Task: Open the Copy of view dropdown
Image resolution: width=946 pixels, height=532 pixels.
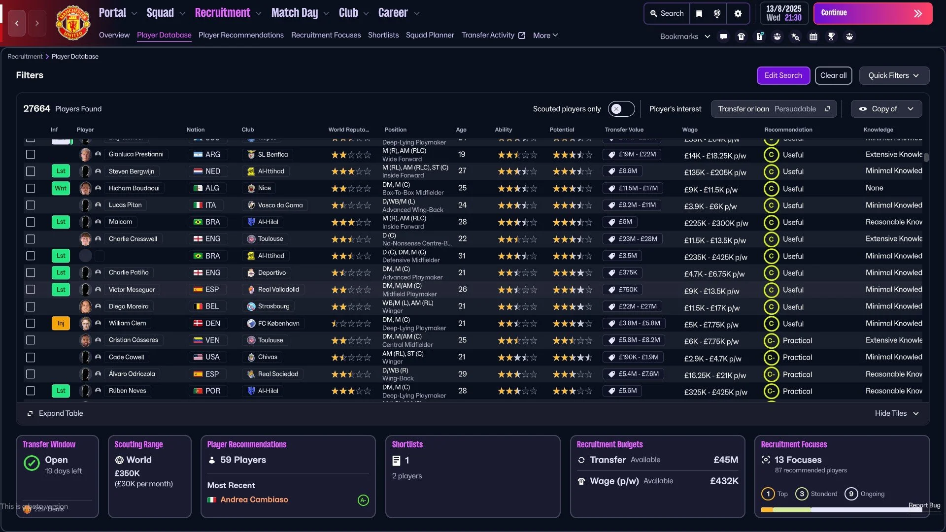Action: coord(886,109)
